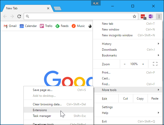
Task: Click the black flame bookmark icon
Action: (90, 26)
